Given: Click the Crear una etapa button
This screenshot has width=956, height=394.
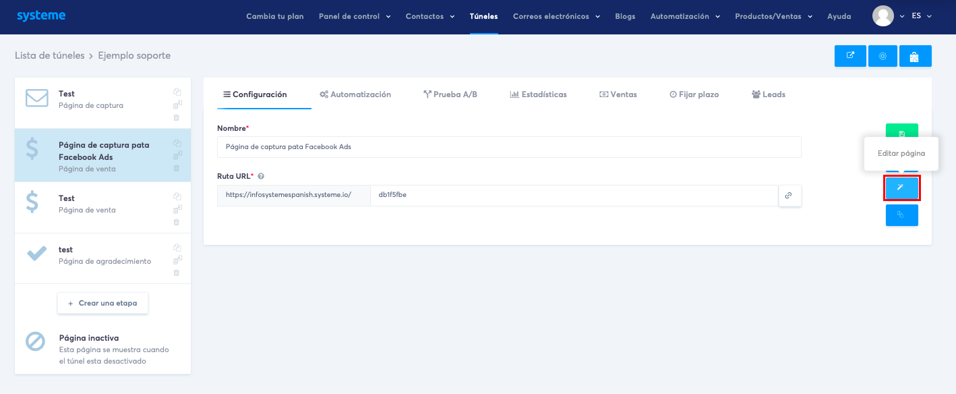Looking at the screenshot, I should [102, 303].
